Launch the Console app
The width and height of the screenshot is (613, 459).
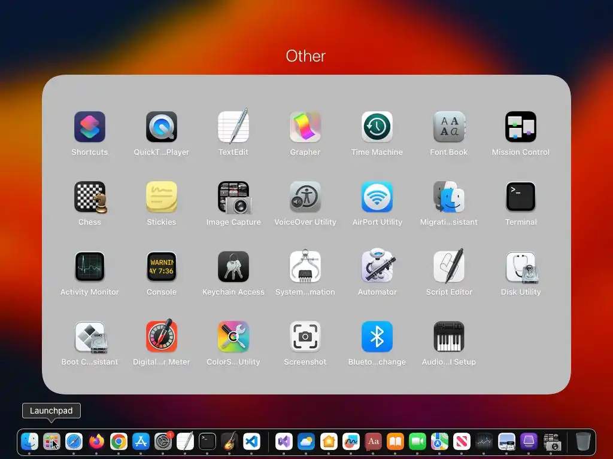point(162,267)
